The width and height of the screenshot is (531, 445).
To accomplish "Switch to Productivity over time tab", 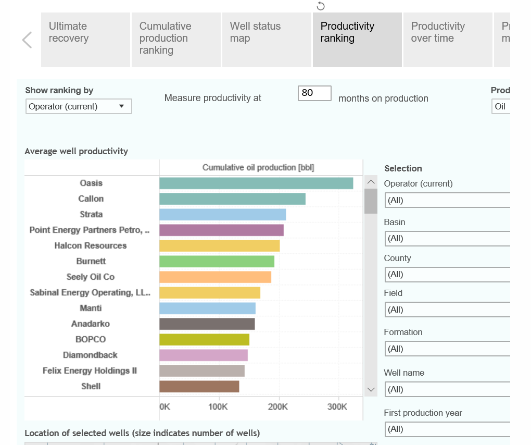I will pyautogui.click(x=448, y=40).
